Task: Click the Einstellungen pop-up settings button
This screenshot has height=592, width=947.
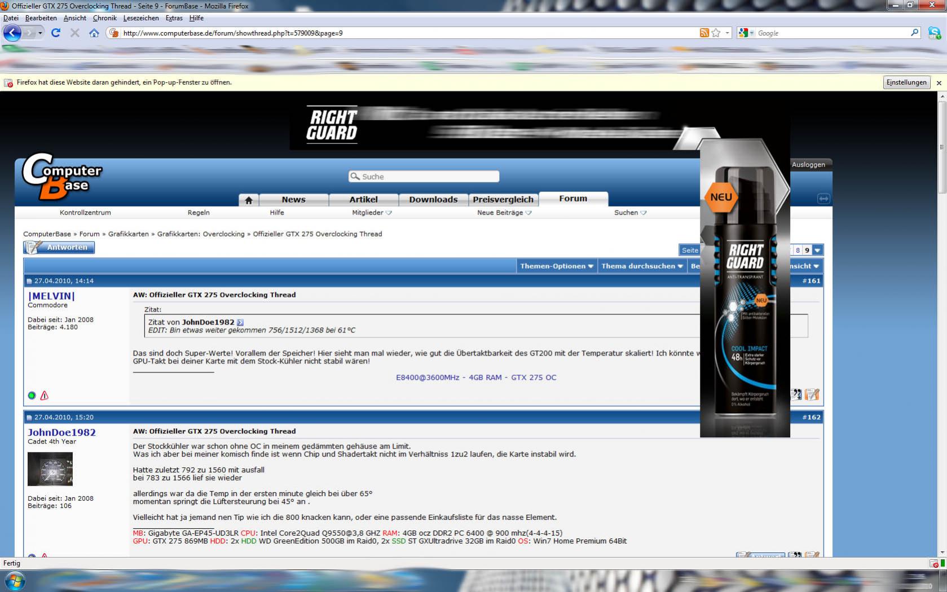Action: [906, 82]
